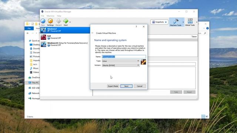Switch Explorer to details view icon
This screenshot has height=133, width=237.
coord(203,116)
